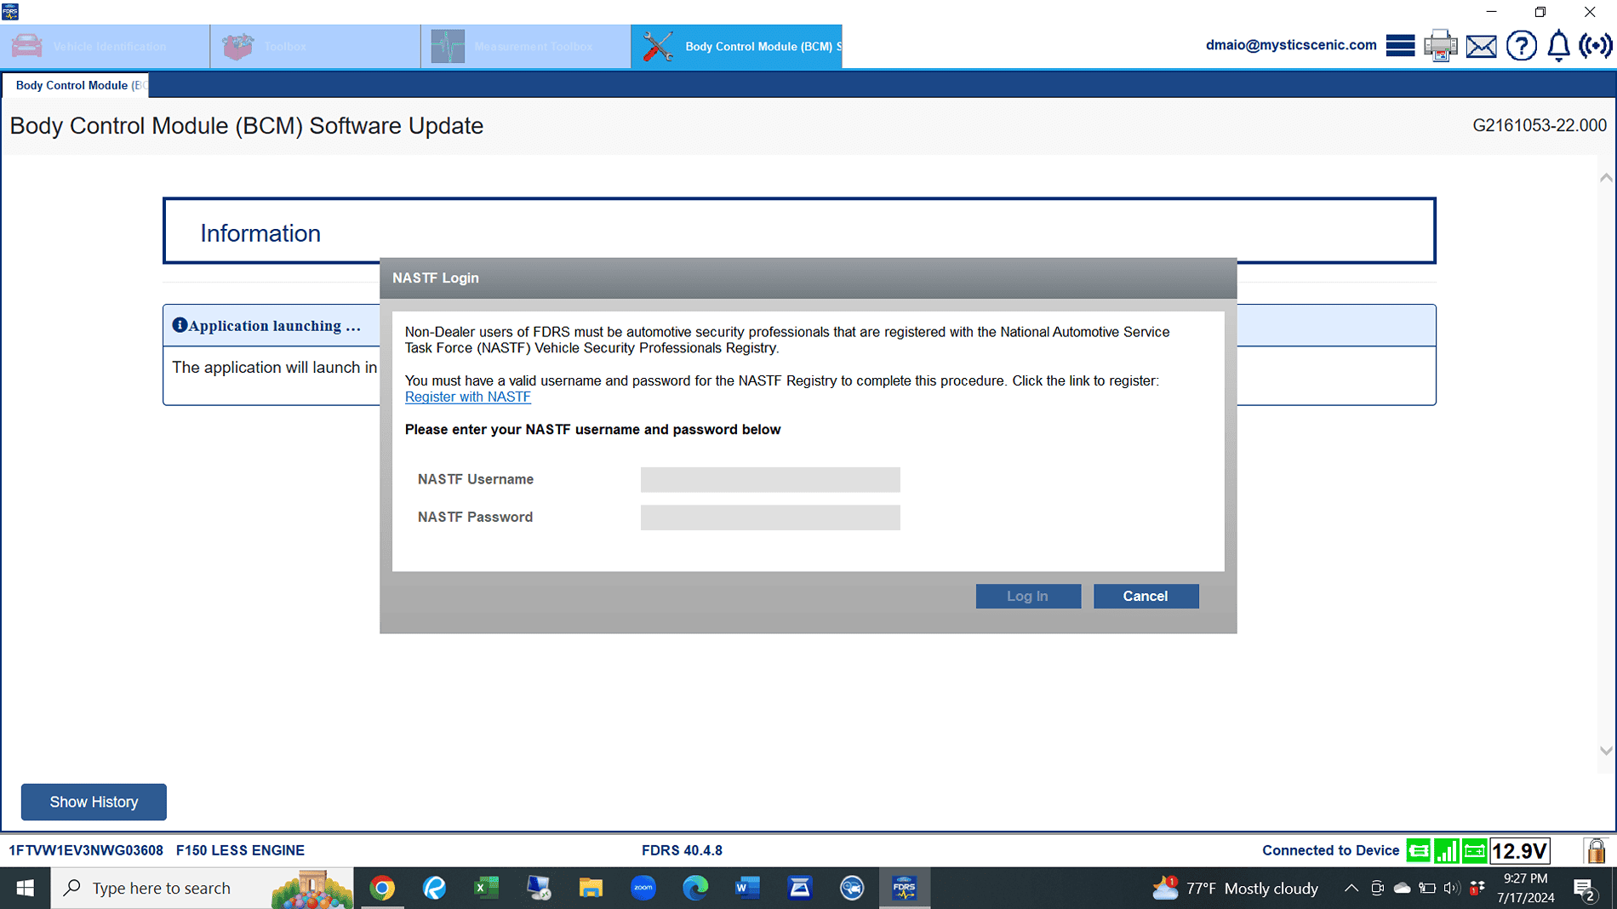Click the padlock icon in status bar
The height and width of the screenshot is (909, 1617).
pyautogui.click(x=1596, y=850)
